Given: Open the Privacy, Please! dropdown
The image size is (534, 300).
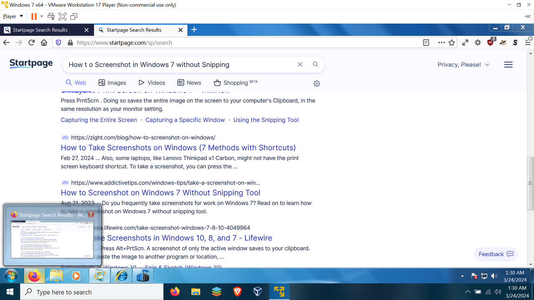Looking at the screenshot, I should click(463, 65).
